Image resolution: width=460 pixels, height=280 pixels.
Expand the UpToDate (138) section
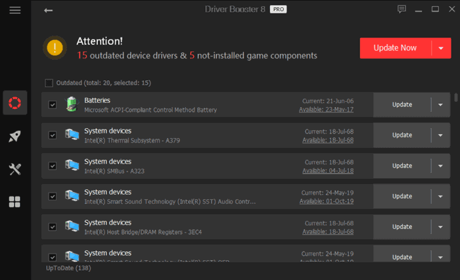68,268
